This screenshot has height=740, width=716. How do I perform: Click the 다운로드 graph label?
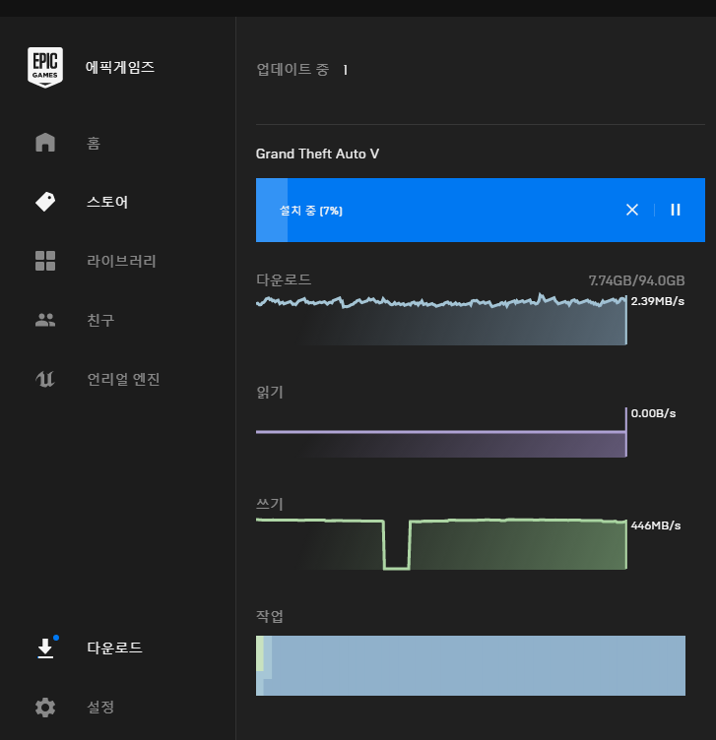(x=284, y=279)
